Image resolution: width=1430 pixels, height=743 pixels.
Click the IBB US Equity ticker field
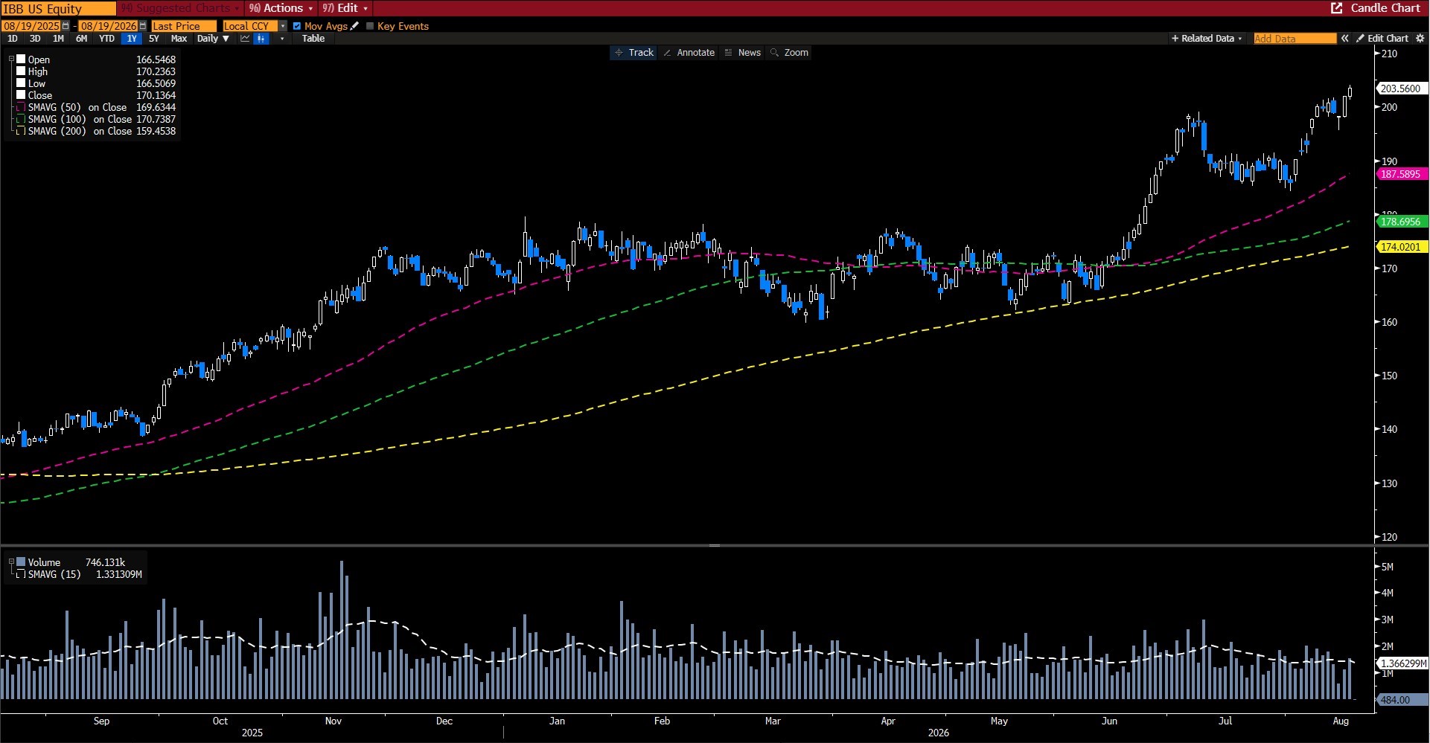59,8
